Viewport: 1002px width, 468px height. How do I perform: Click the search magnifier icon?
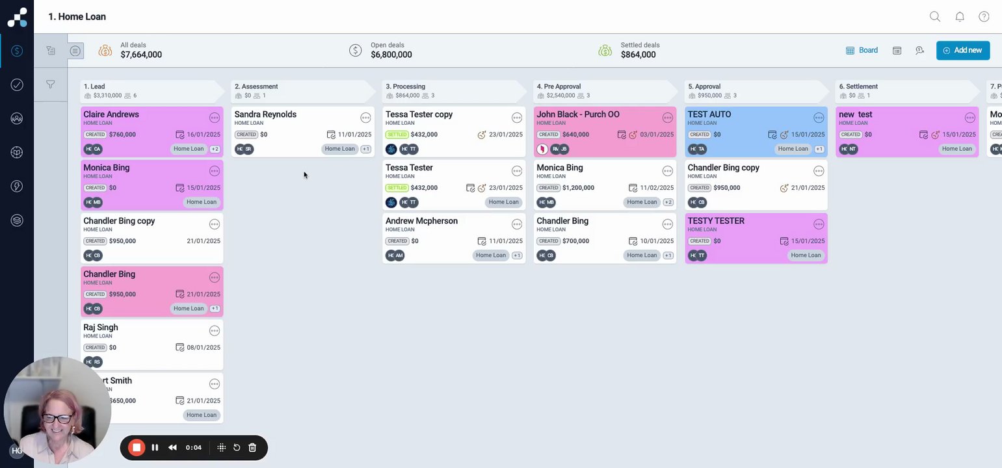coord(935,17)
